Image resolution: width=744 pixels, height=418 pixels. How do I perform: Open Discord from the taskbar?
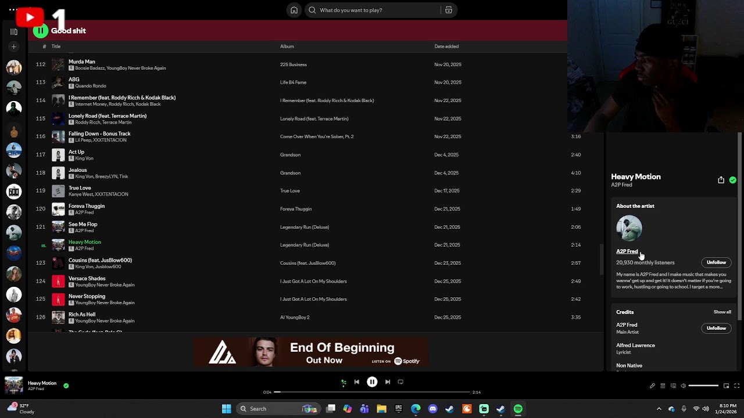click(x=432, y=409)
